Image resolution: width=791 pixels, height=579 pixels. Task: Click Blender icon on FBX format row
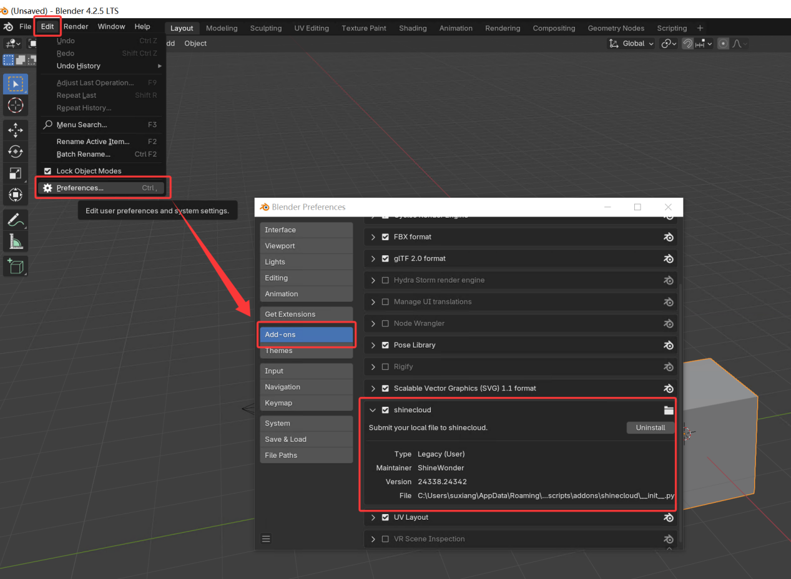[669, 237]
